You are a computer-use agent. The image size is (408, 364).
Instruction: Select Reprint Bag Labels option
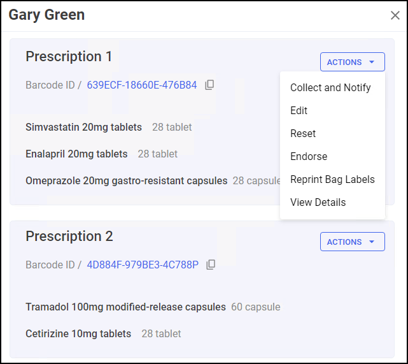332,179
